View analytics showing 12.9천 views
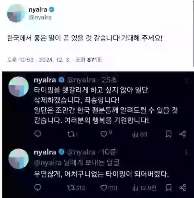The image size is (194, 198). 144,188
